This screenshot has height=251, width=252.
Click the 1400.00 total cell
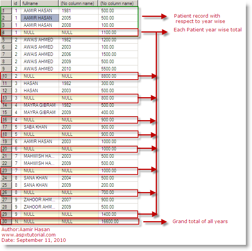118,214
